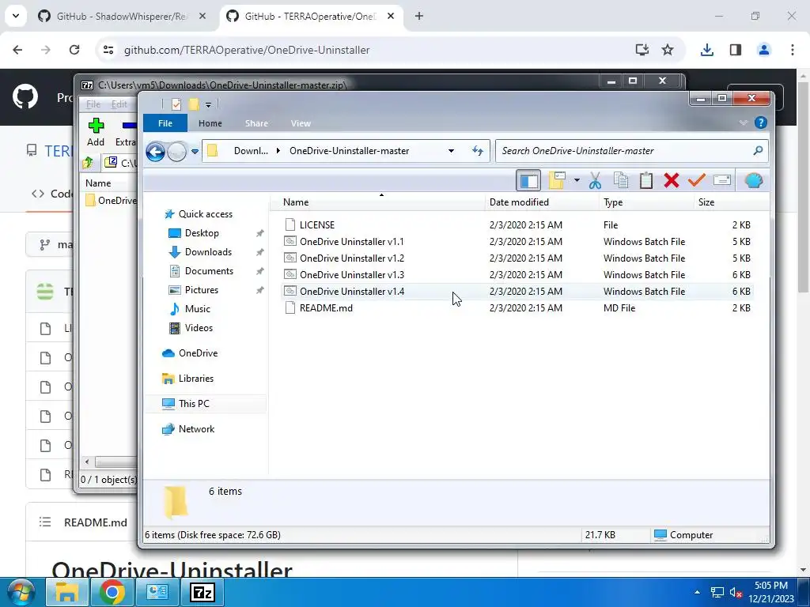
Task: Open OneDrive in navigation pane
Action: click(198, 353)
